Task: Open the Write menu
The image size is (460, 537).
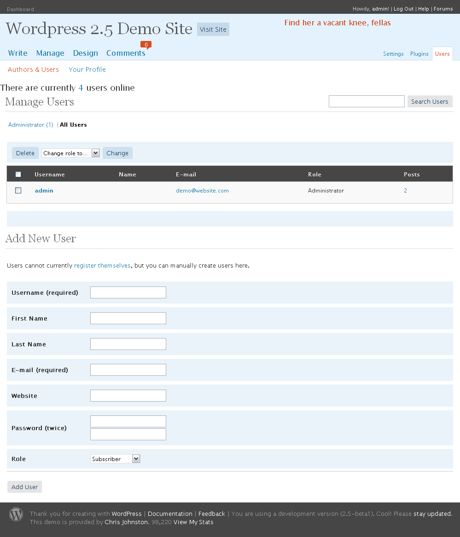Action: pyautogui.click(x=18, y=53)
